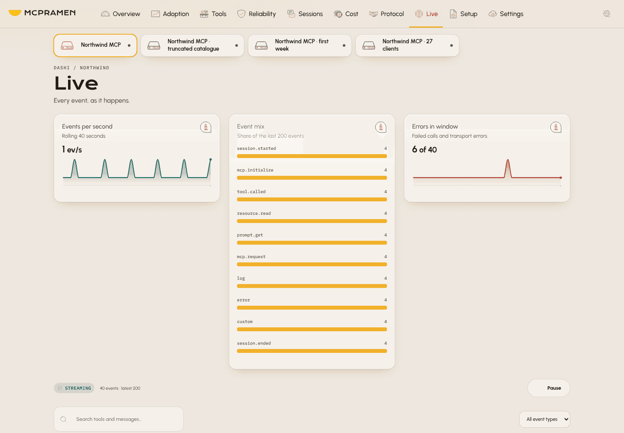Click the session.started row label
This screenshot has height=433, width=624.
[257, 149]
